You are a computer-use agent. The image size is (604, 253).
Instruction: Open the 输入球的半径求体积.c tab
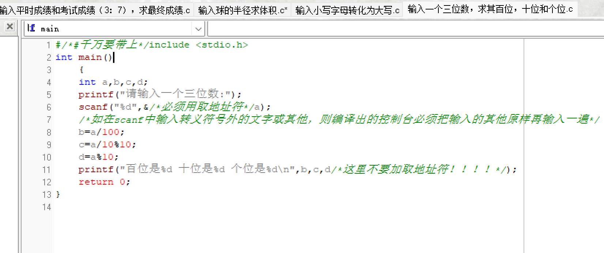pyautogui.click(x=243, y=10)
